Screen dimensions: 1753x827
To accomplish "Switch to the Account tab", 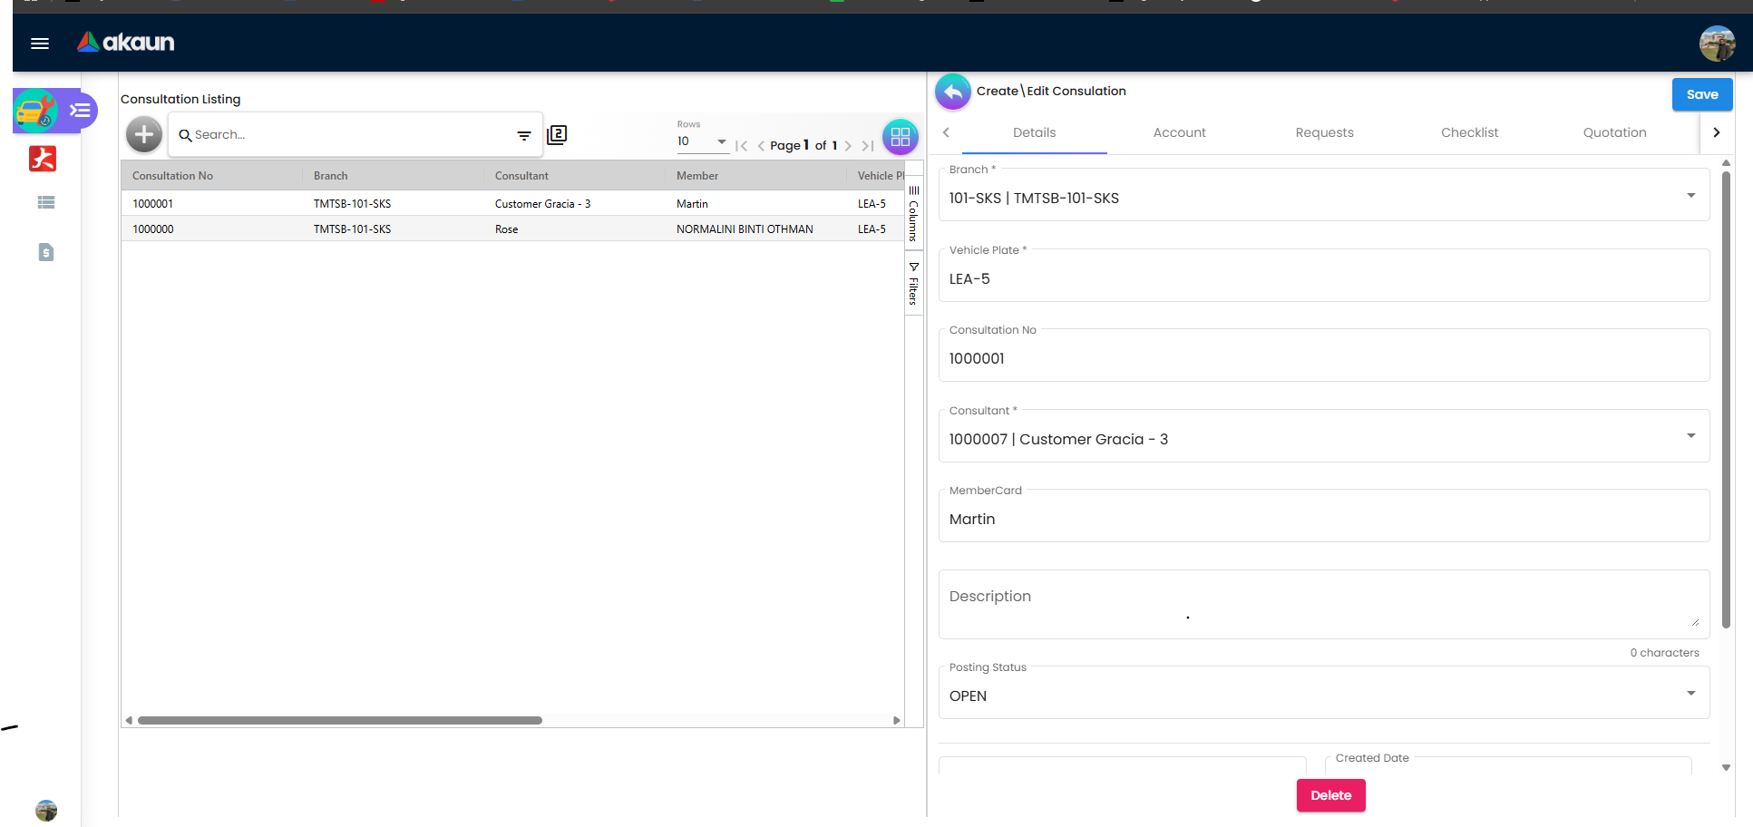I will click(x=1180, y=132).
